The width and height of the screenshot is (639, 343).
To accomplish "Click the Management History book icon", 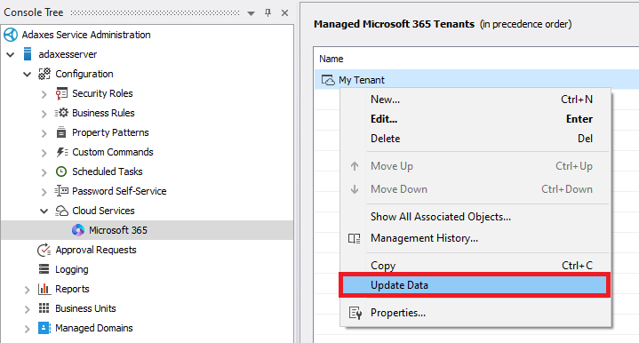I will point(354,238).
